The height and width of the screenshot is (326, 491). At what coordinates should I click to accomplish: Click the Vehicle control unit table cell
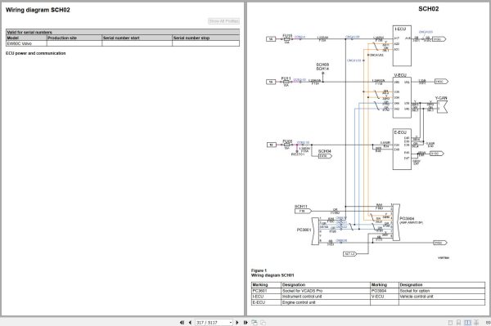tap(442, 297)
